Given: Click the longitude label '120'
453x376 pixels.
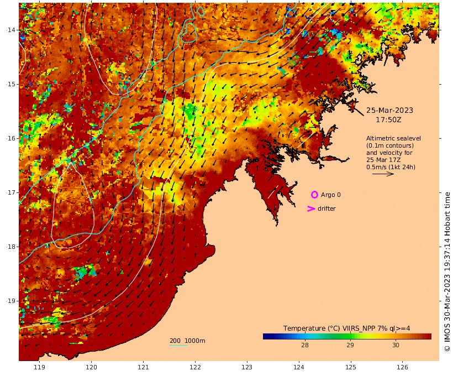Looking at the screenshot, I should [91, 367].
